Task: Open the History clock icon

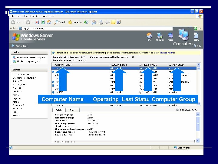Action: click(x=86, y=22)
